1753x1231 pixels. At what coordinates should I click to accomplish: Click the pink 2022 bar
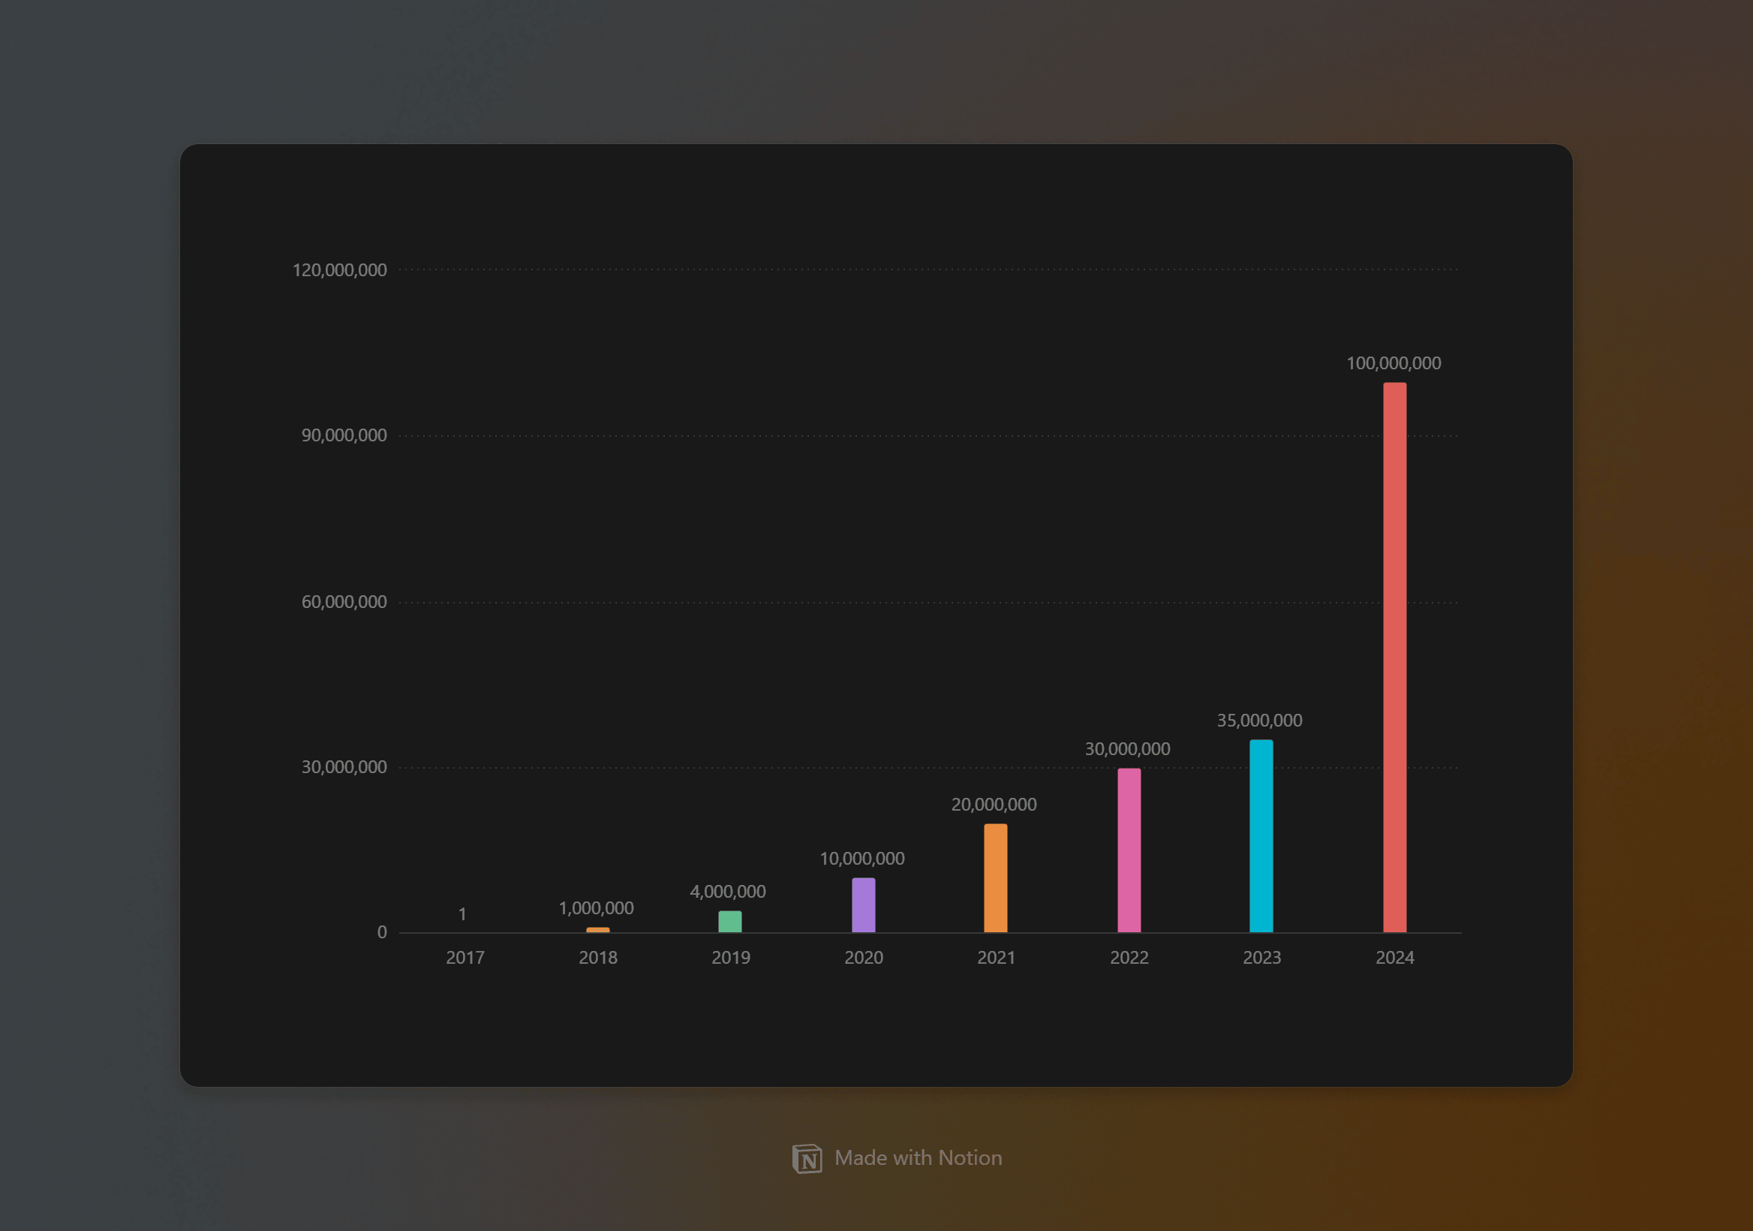tap(1129, 850)
